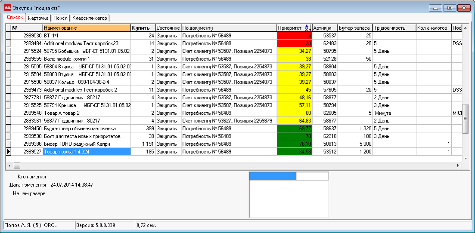Viewport: 475px width, 233px height.
Task: Click the app logo icon in title bar
Action: (7, 8)
